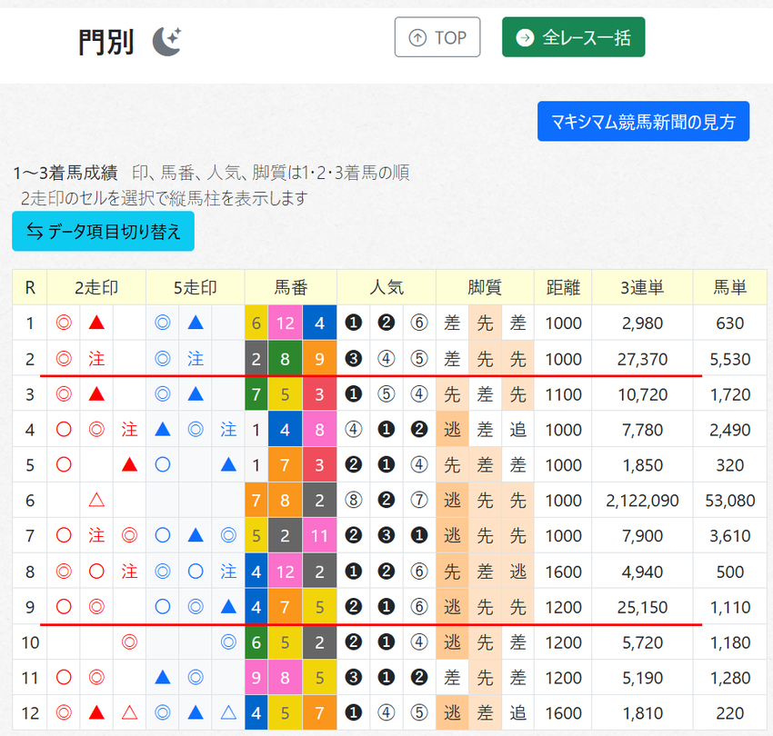773x736 pixels.
Task: Click the 5走印 column header
Action: point(196,287)
